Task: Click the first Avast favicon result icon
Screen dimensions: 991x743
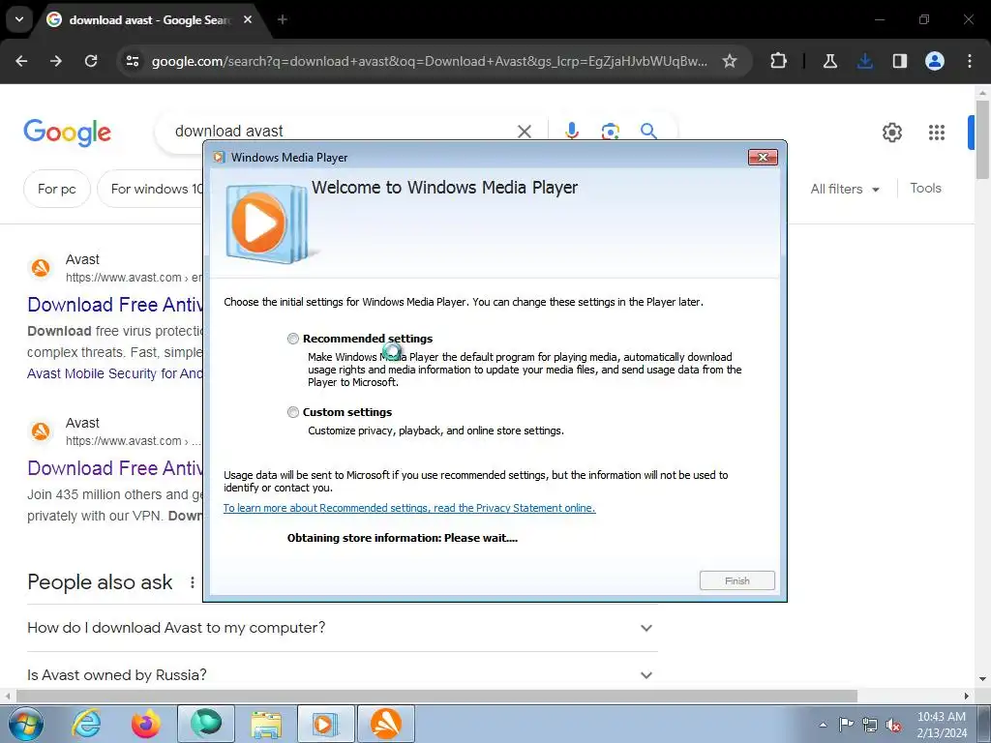Action: click(x=41, y=268)
